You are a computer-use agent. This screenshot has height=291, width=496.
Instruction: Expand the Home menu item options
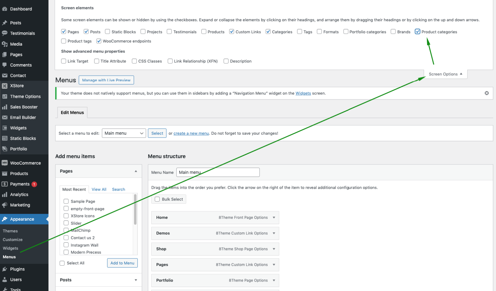tap(274, 218)
